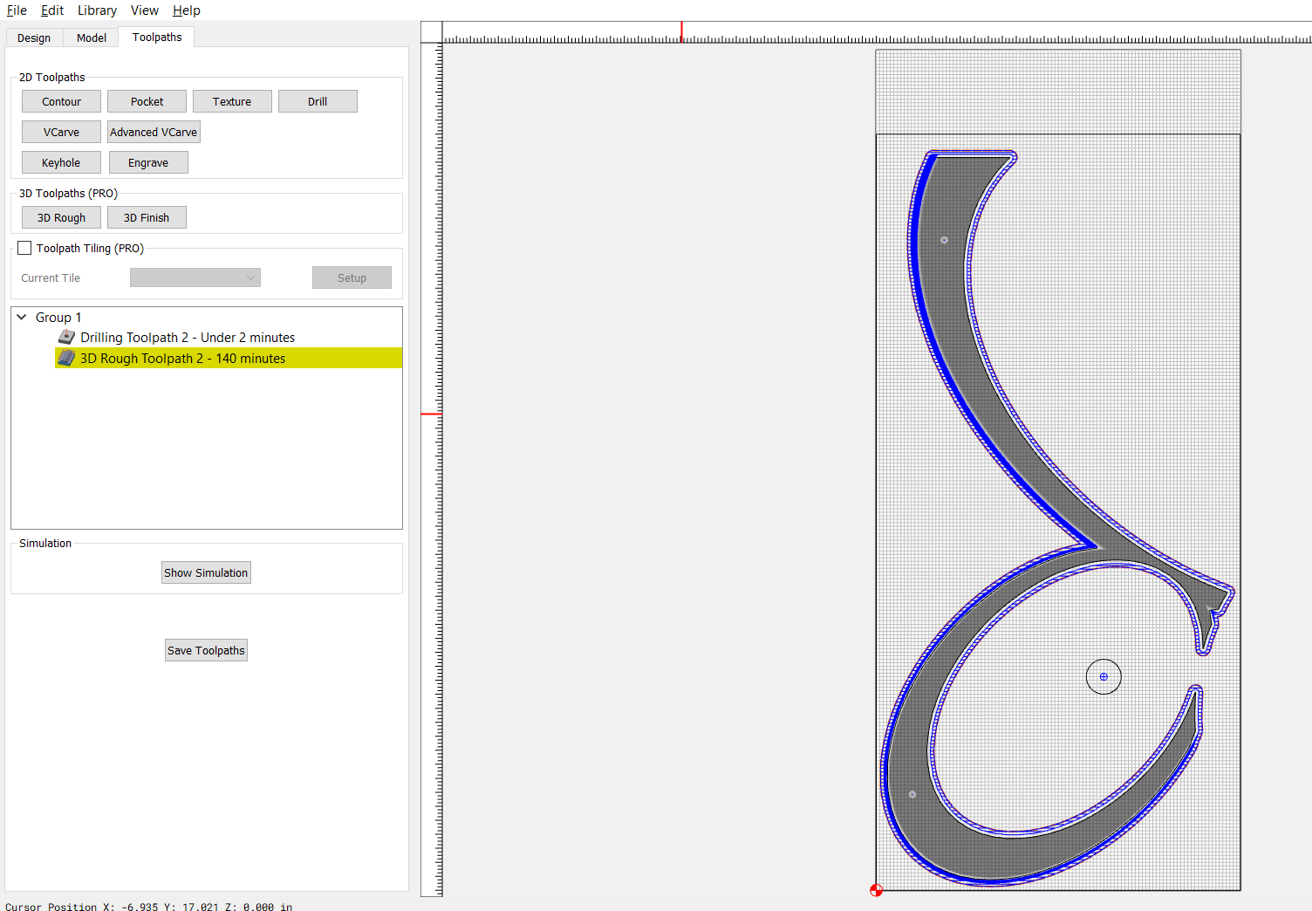This screenshot has height=911, width=1312.
Task: Click the Pocket toolpath button
Action: click(147, 101)
